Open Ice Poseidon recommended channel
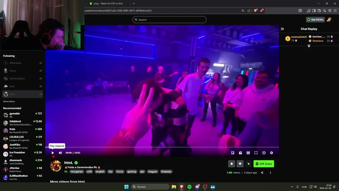This screenshot has height=191, width=339. pos(23,154)
